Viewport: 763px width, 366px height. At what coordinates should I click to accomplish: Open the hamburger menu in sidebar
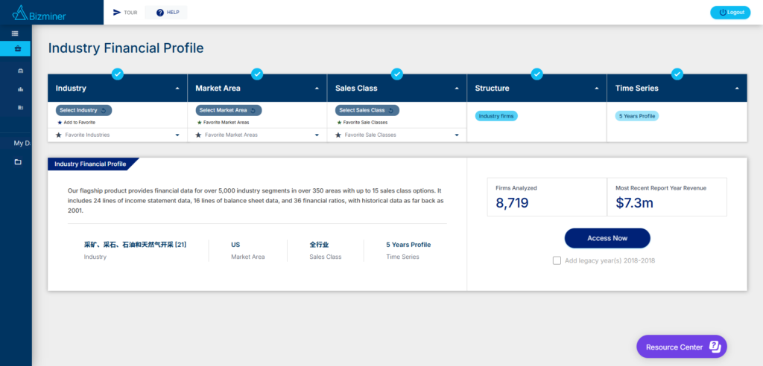tap(15, 33)
